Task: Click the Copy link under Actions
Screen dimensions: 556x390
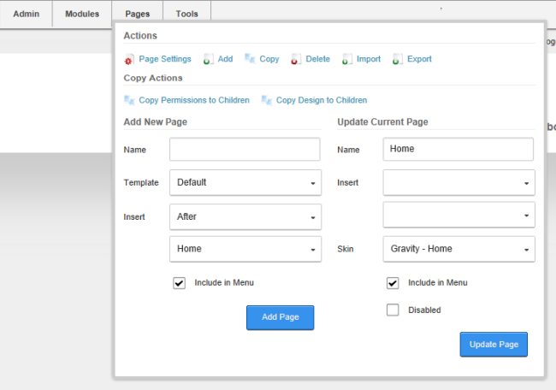Action: [x=269, y=59]
